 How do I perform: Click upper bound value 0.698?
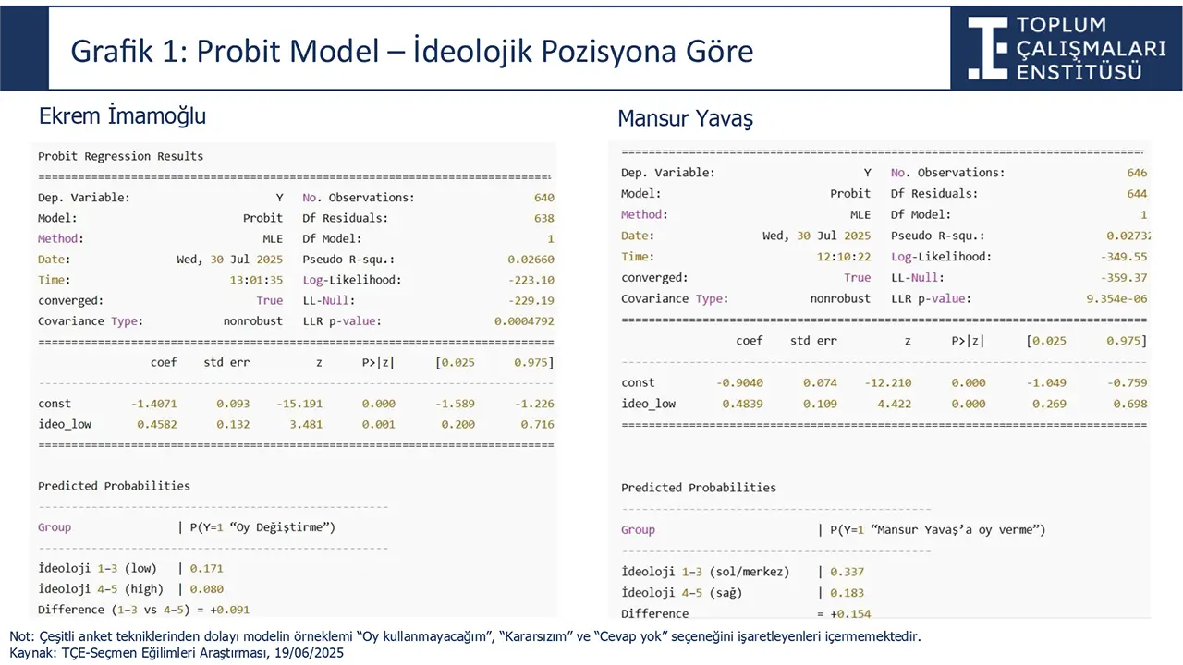[1131, 404]
